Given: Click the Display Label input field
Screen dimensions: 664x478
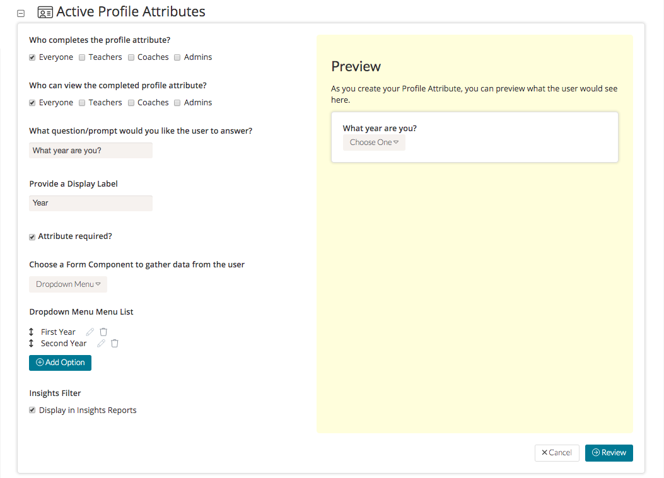Looking at the screenshot, I should point(91,203).
